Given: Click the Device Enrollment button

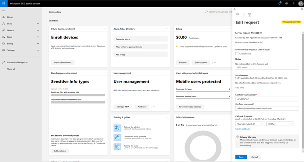Looking at the screenshot, I should pyautogui.click(x=63, y=62).
